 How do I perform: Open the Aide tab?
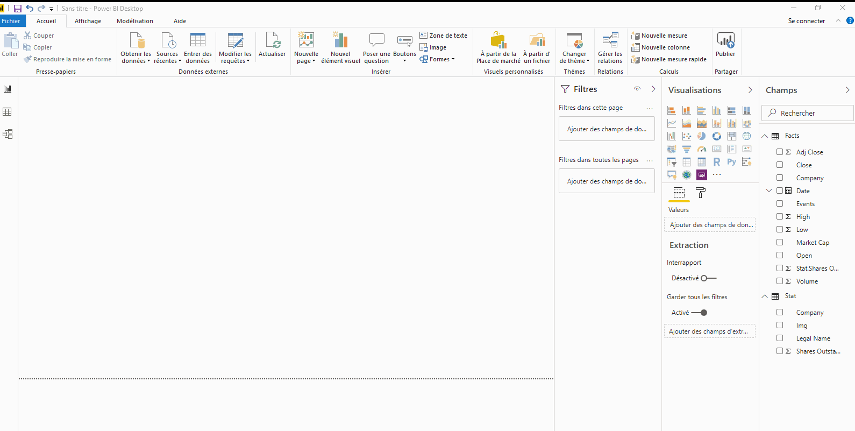(180, 21)
